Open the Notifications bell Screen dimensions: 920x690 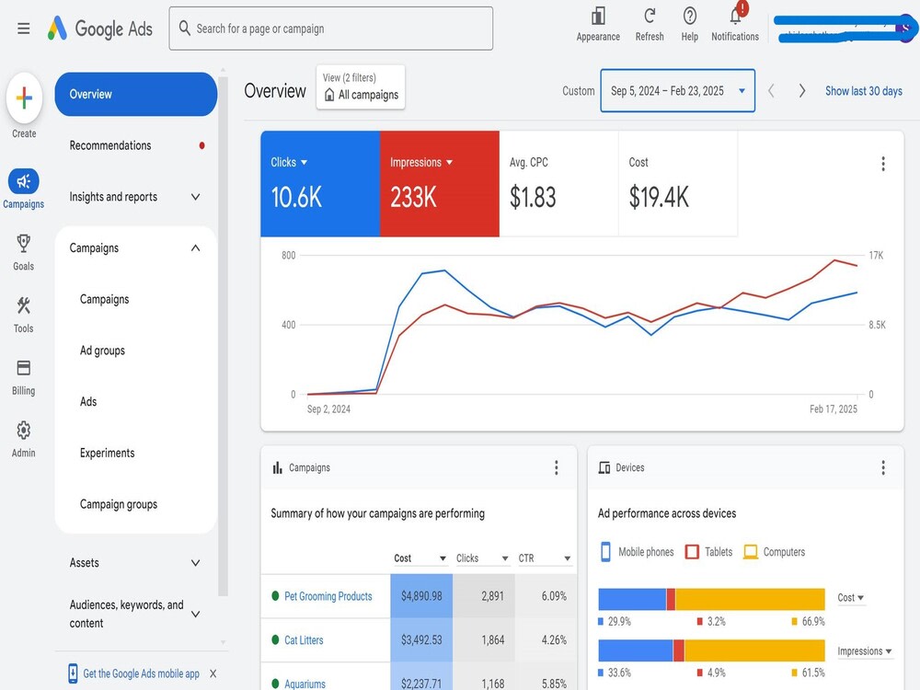735,16
